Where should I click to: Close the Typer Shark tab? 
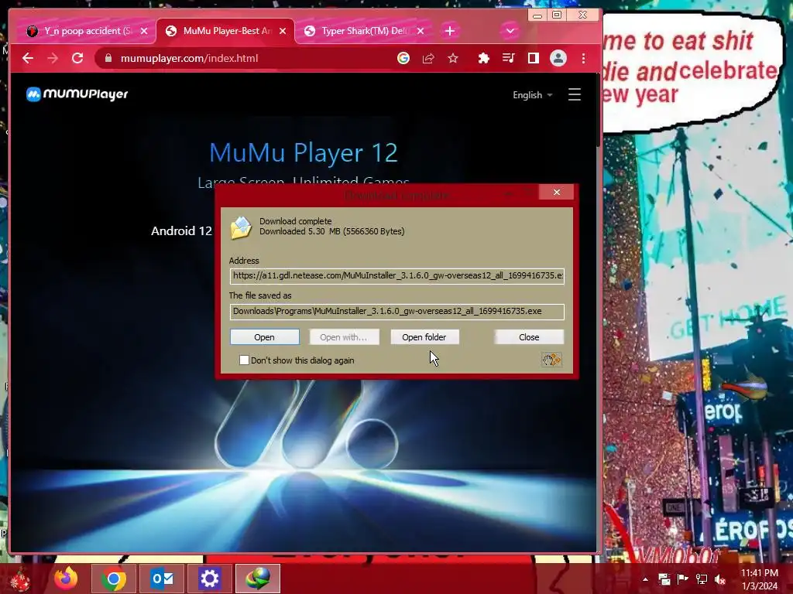point(421,31)
